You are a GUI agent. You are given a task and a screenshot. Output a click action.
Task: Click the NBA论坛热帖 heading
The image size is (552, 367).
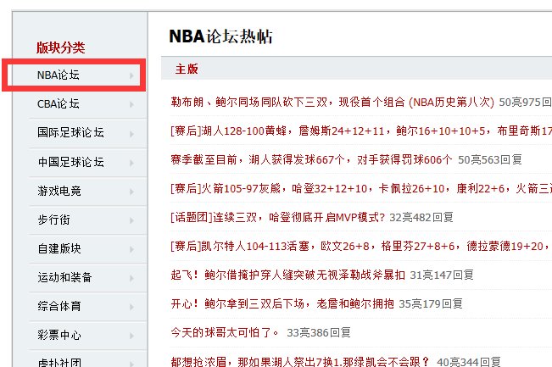220,36
